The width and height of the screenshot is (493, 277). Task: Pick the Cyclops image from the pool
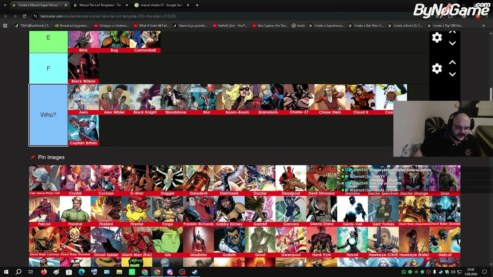106,180
